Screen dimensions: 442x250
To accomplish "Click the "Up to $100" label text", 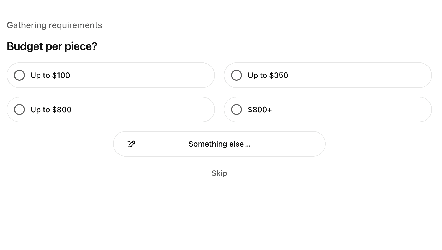I will [x=50, y=75].
